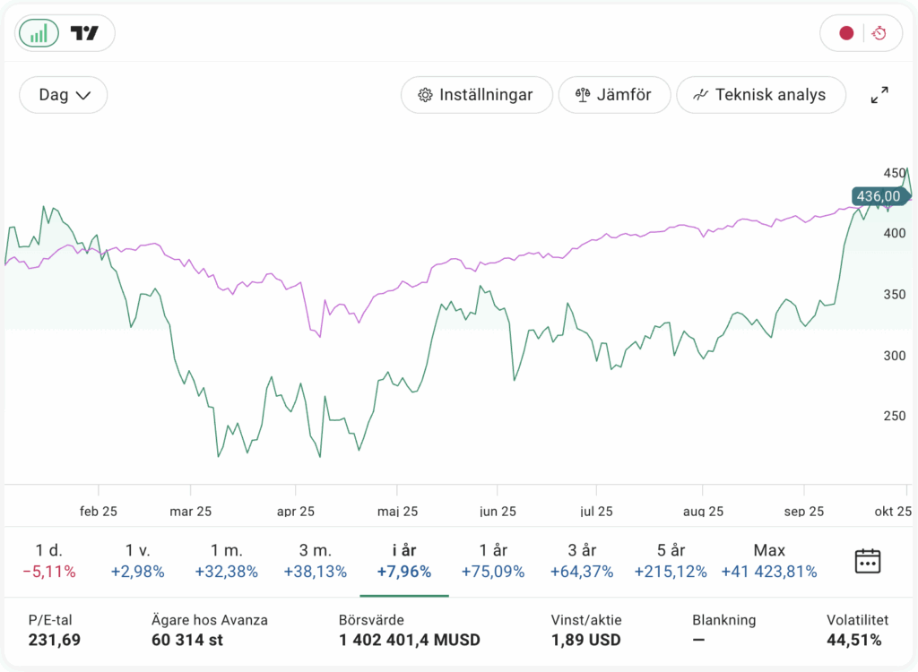Switch to the TradingView chart mode
This screenshot has height=672, width=918.
click(85, 34)
